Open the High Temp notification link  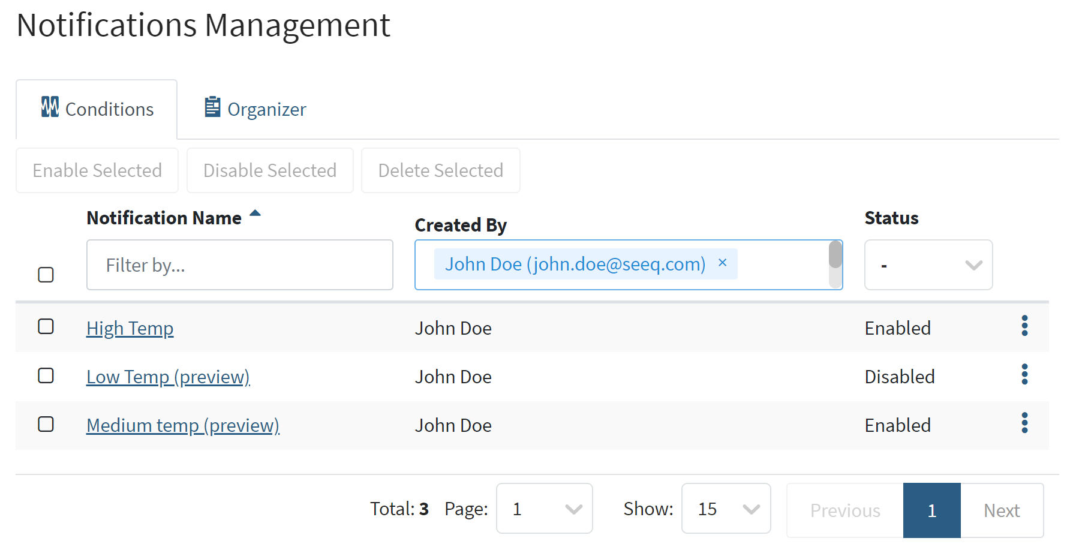coord(130,329)
